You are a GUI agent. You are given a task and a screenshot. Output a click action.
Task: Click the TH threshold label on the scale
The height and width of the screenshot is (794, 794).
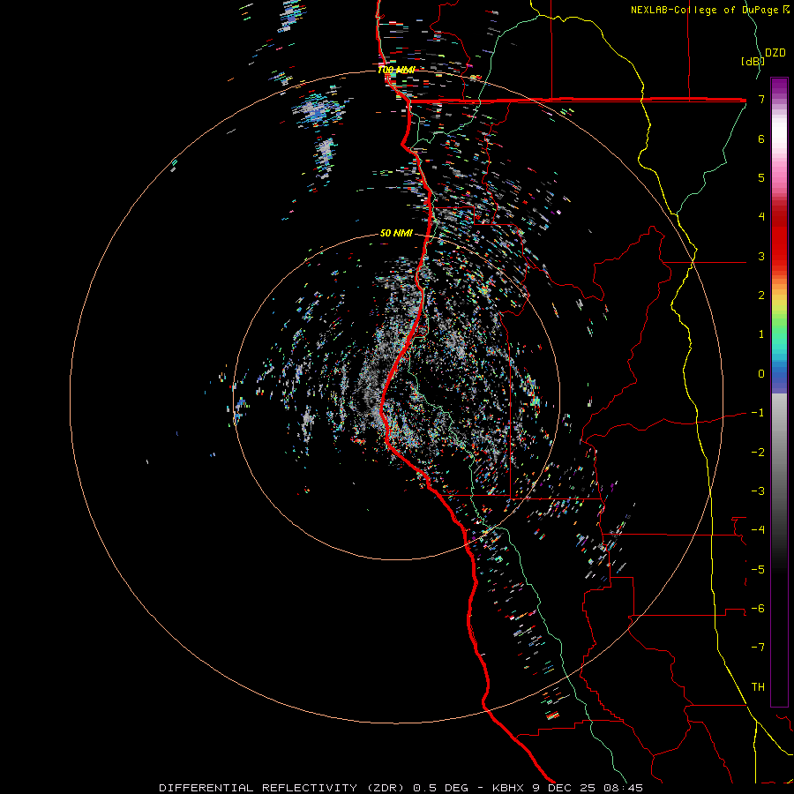(x=758, y=687)
